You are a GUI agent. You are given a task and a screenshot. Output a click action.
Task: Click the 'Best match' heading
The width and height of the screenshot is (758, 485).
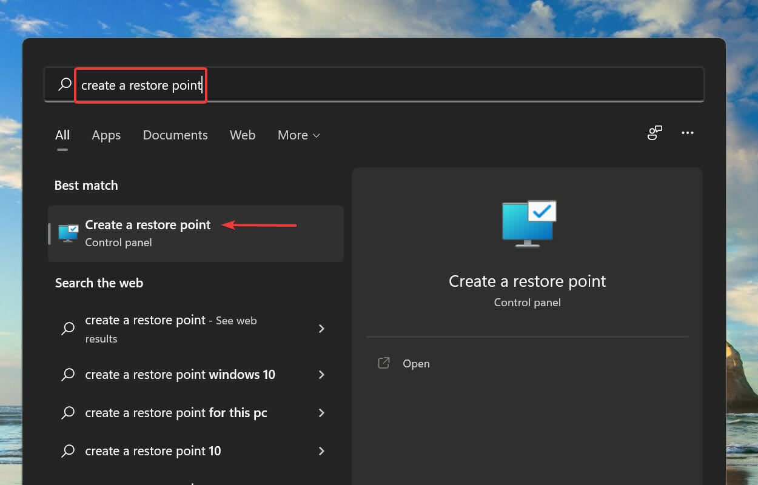click(x=86, y=186)
